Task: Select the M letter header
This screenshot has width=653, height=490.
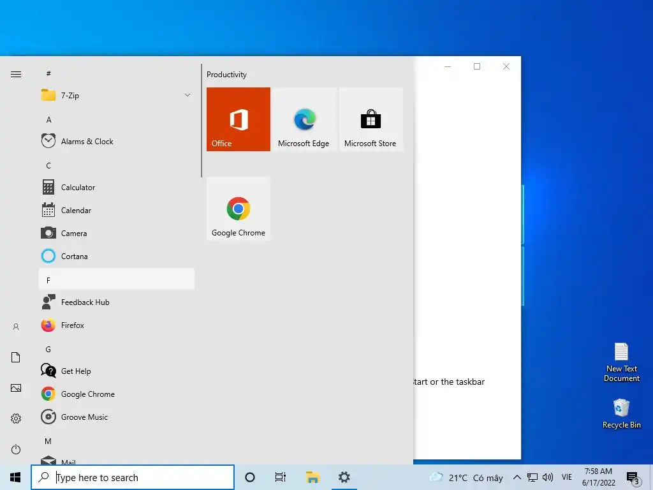Action: [117, 441]
